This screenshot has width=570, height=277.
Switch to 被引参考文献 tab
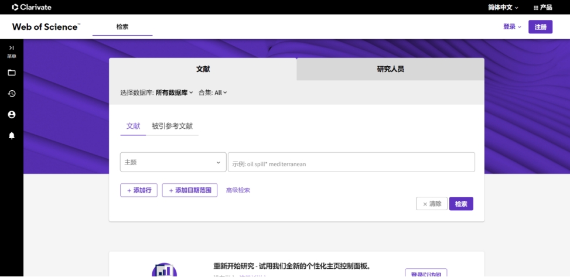tap(172, 126)
